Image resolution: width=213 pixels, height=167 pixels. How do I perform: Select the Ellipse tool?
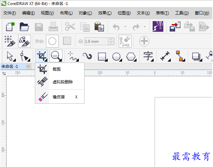point(117,56)
